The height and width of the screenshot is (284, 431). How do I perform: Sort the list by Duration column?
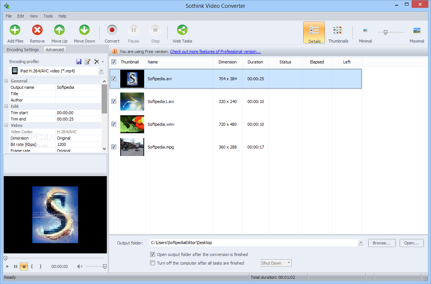click(x=255, y=62)
